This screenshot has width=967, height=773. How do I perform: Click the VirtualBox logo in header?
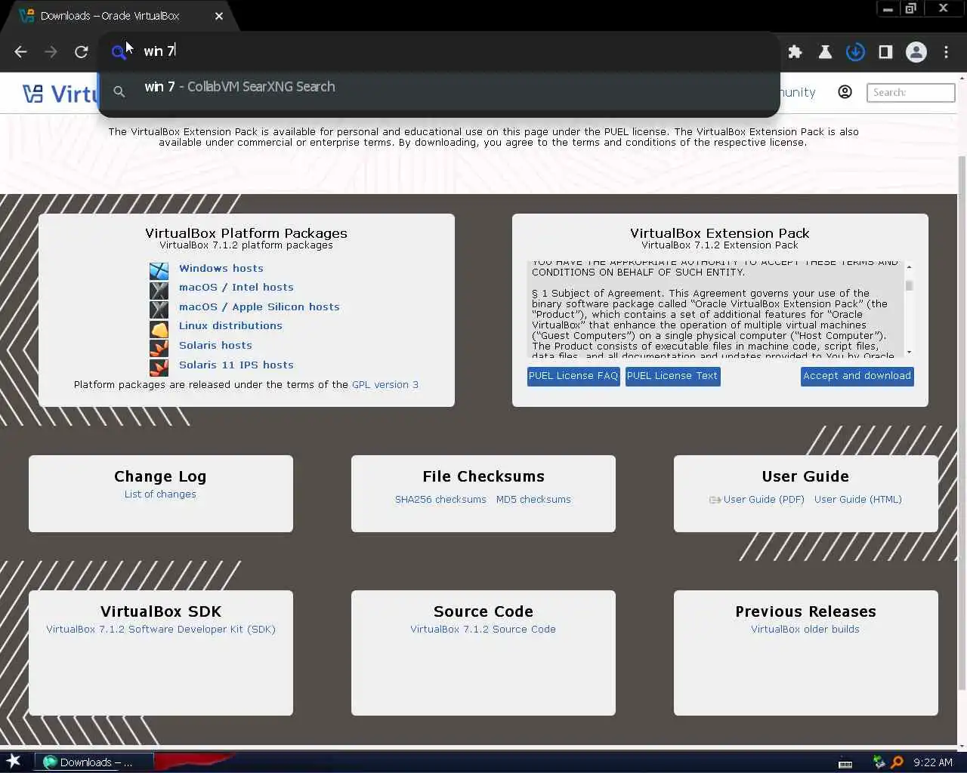(x=60, y=94)
